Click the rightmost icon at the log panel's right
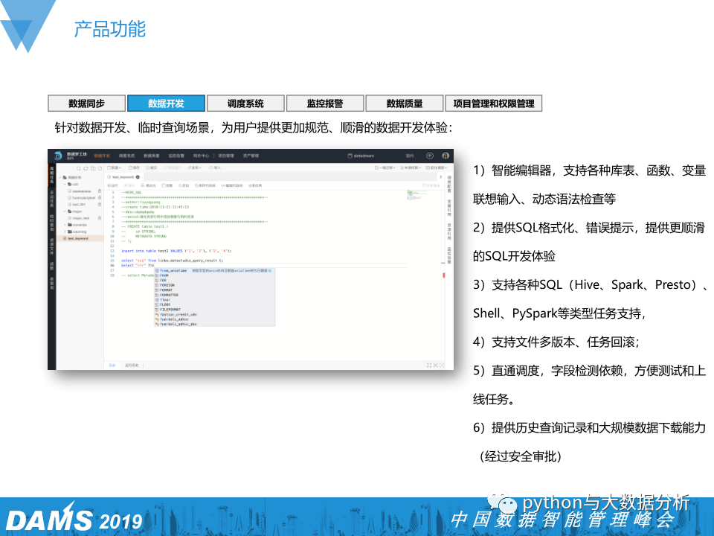Image resolution: width=714 pixels, height=536 pixels. point(442,365)
